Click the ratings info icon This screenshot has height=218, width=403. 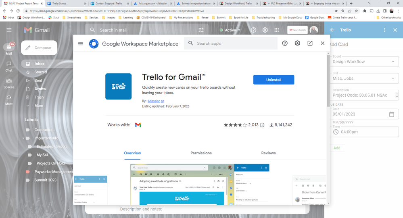point(262,125)
